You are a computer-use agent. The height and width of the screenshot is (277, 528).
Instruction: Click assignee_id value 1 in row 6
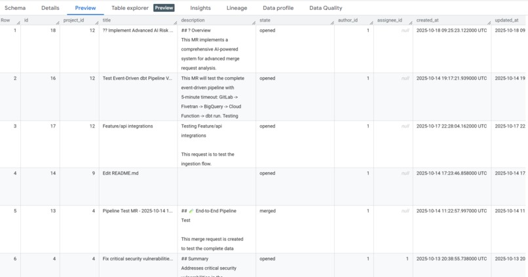pos(407,259)
